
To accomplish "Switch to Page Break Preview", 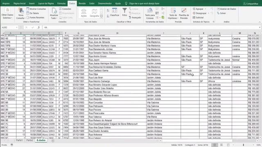I will click(228, 145).
